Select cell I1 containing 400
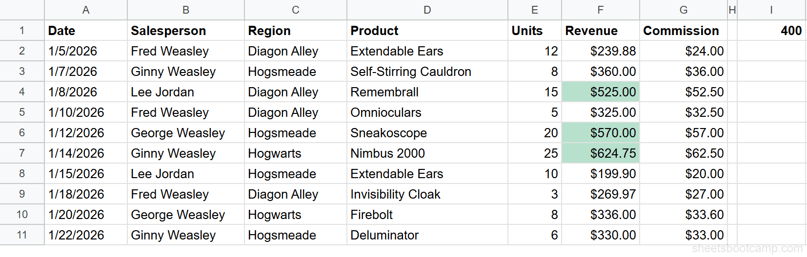Viewport: 807px width, 257px height. 771,31
